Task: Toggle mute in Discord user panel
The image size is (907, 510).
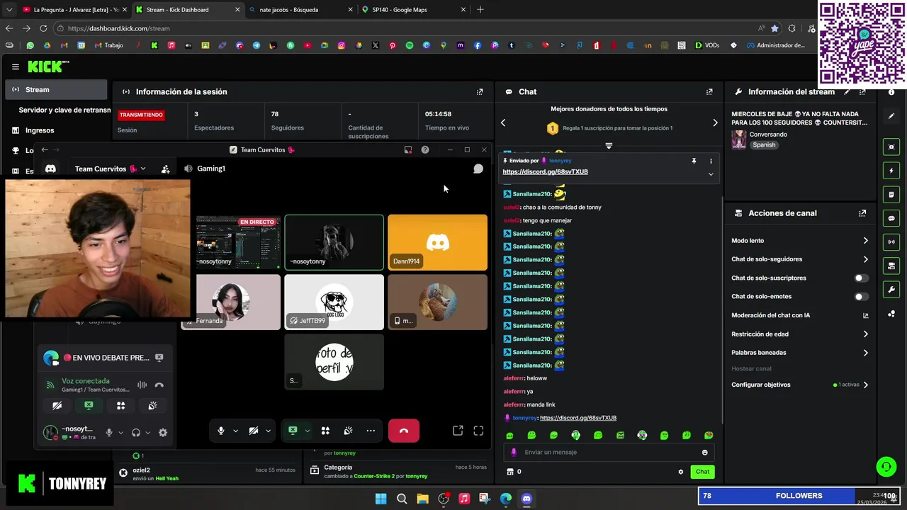Action: pos(109,433)
